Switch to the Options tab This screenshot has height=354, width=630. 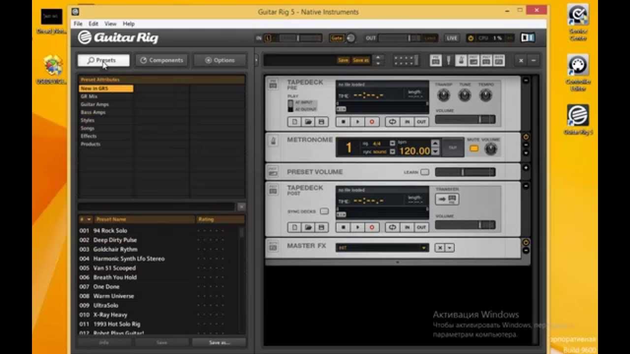[x=220, y=60]
